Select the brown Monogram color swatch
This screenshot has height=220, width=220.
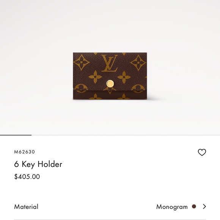tap(194, 206)
